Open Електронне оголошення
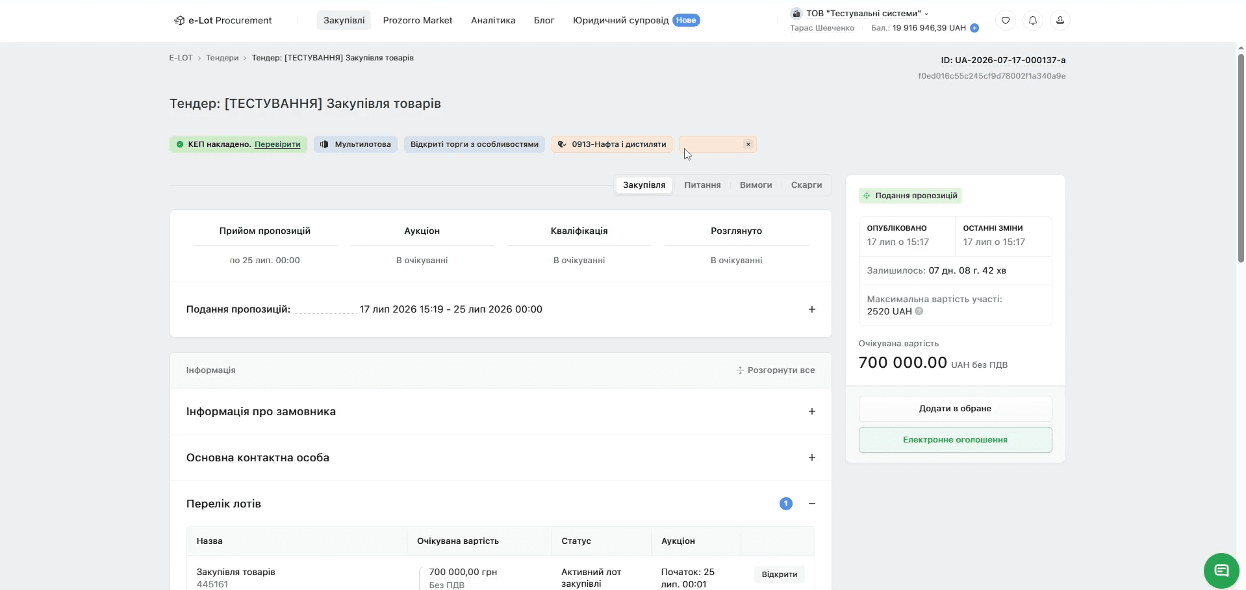The image size is (1246, 590). (955, 440)
